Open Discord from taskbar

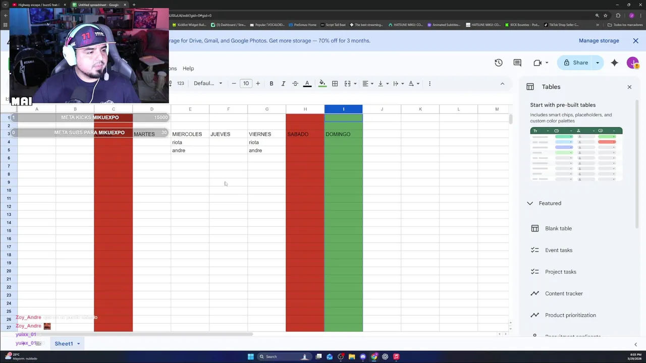(x=363, y=356)
